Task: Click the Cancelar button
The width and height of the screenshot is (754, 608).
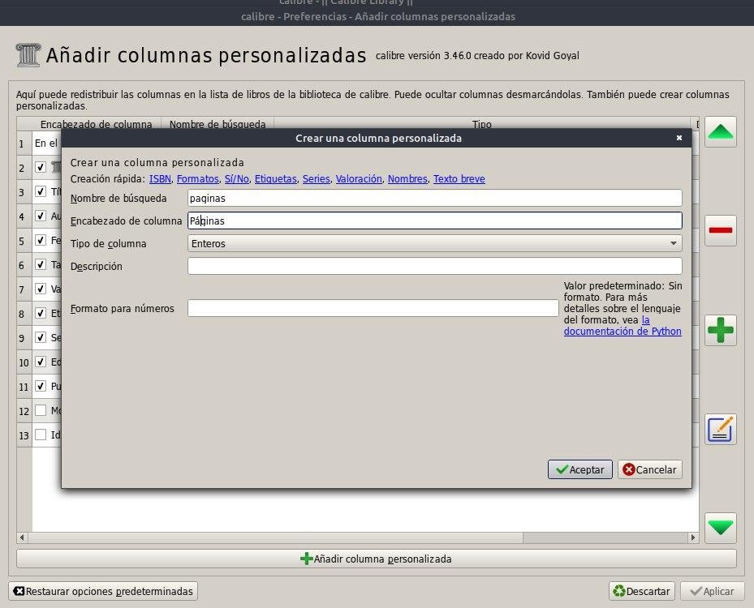Action: pos(649,469)
